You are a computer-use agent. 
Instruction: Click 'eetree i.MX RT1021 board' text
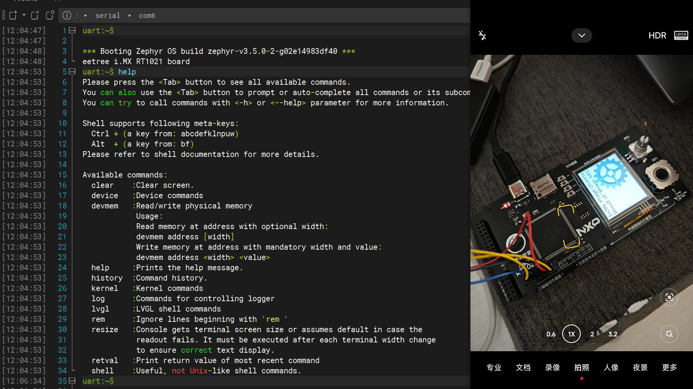pos(136,61)
